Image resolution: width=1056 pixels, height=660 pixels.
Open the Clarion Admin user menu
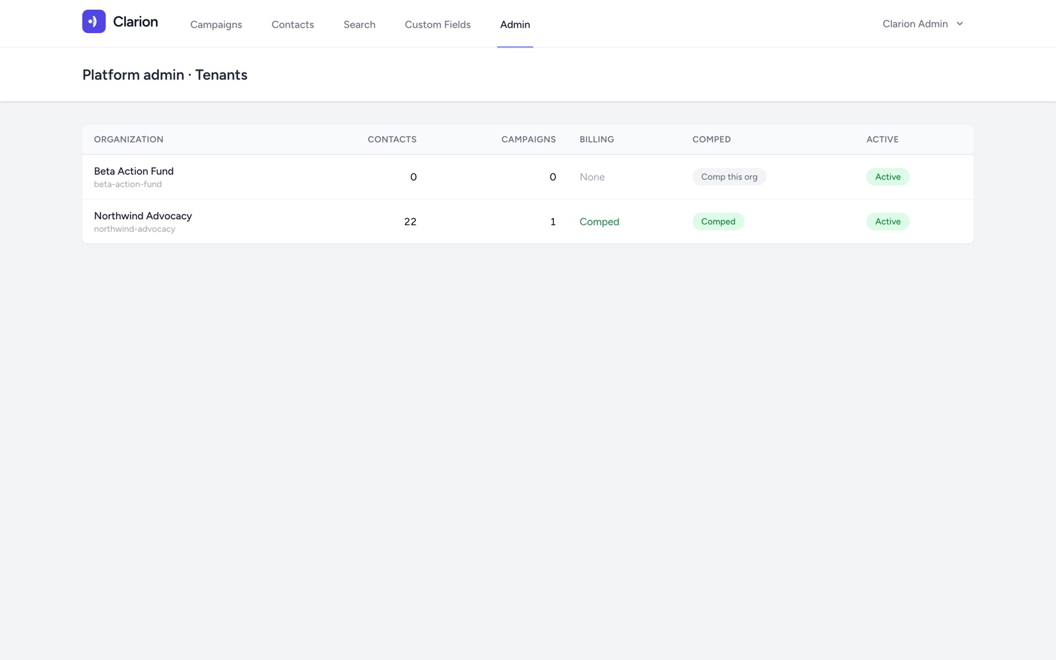[923, 24]
